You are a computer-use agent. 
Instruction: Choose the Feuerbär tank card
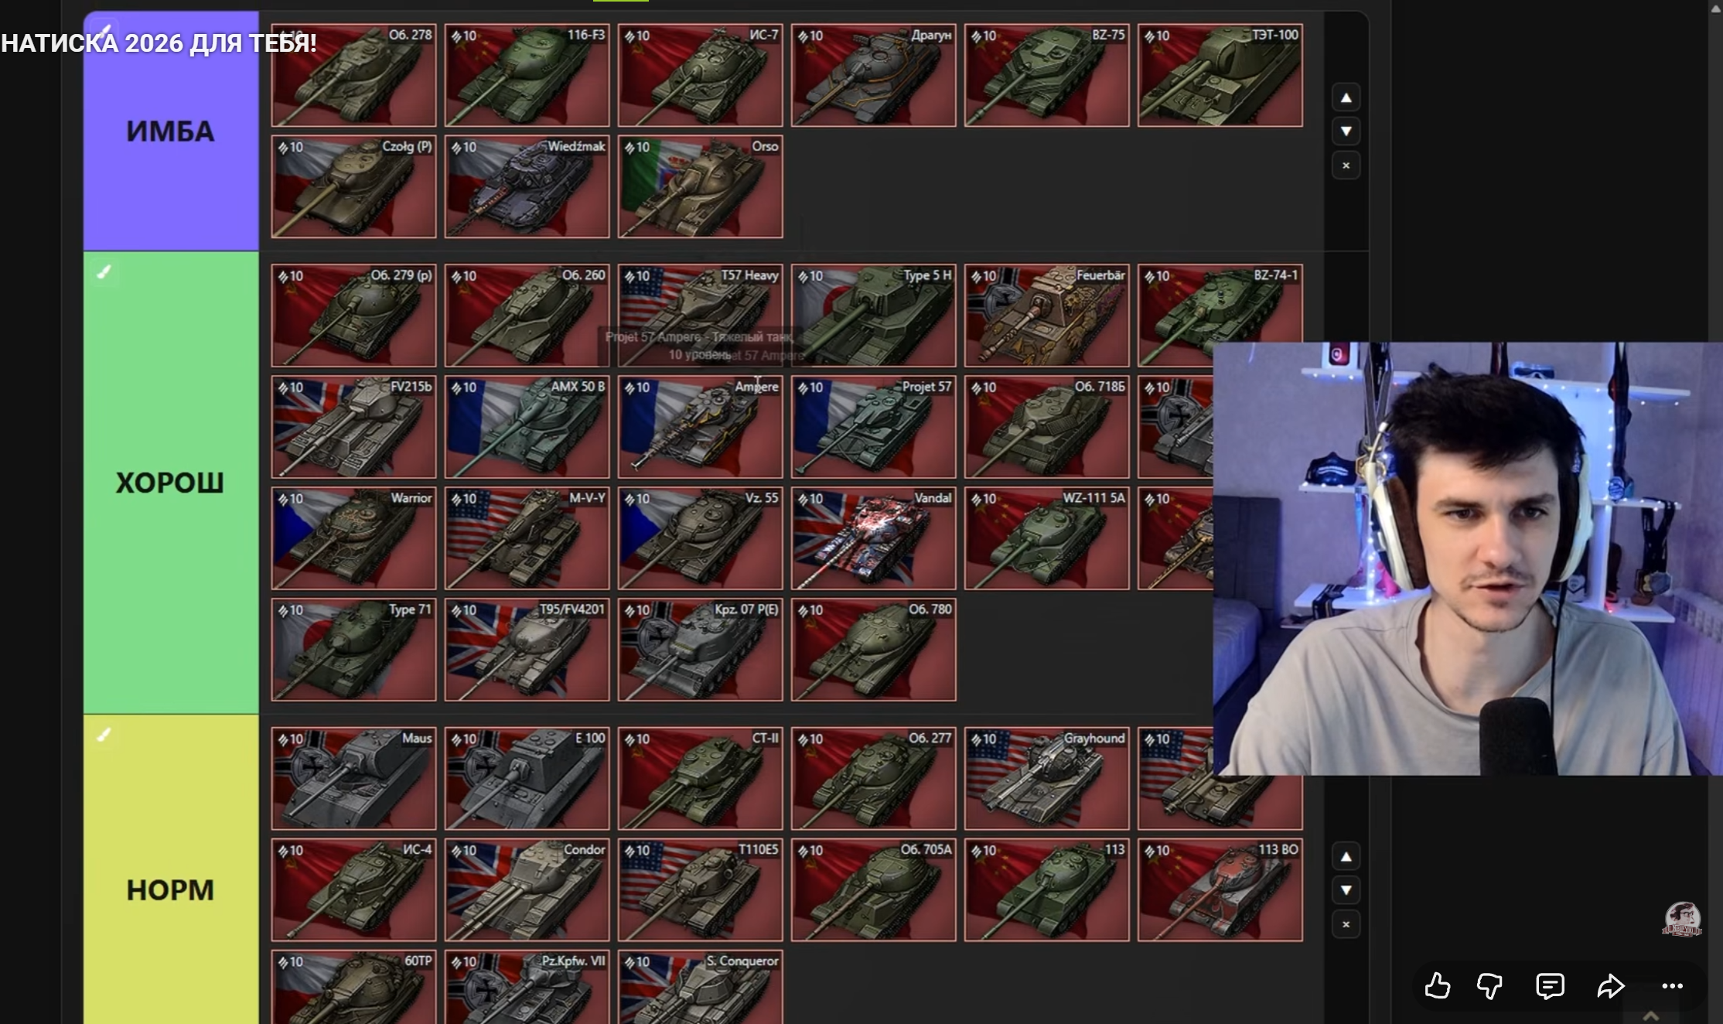click(1046, 316)
